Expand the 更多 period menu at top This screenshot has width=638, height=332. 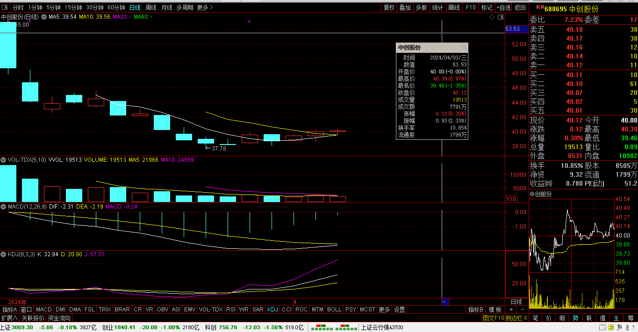(x=205, y=7)
